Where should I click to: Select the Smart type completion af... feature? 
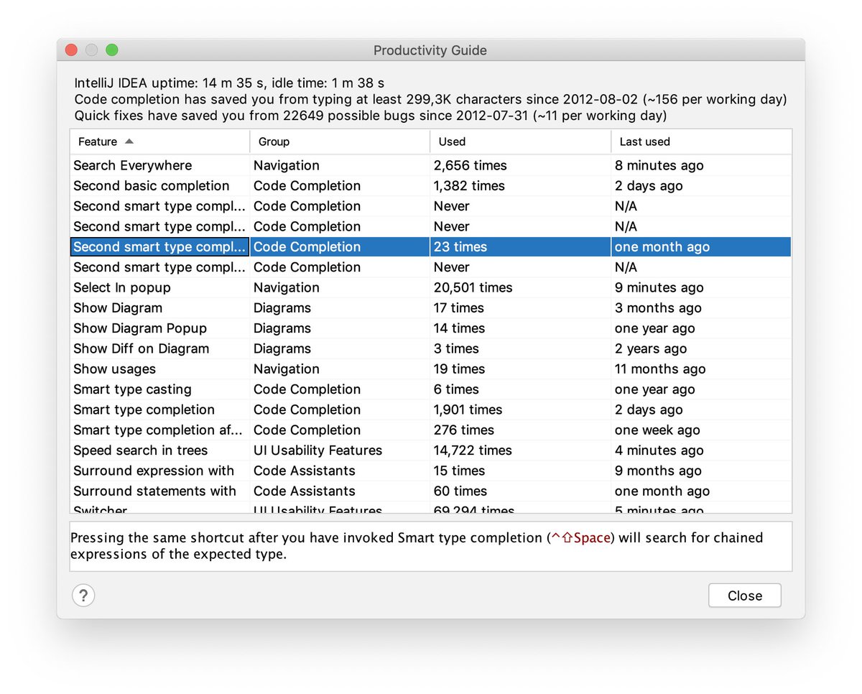click(x=159, y=430)
